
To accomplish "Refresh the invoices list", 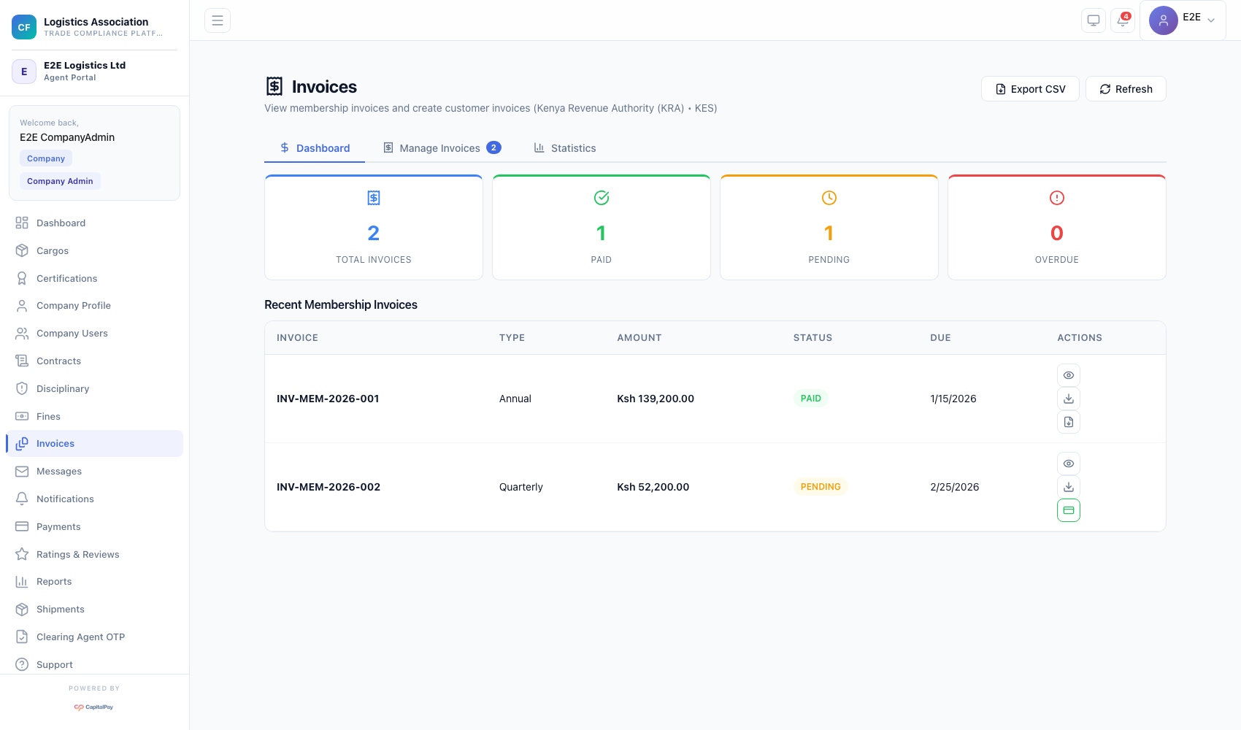I will 1126,89.
